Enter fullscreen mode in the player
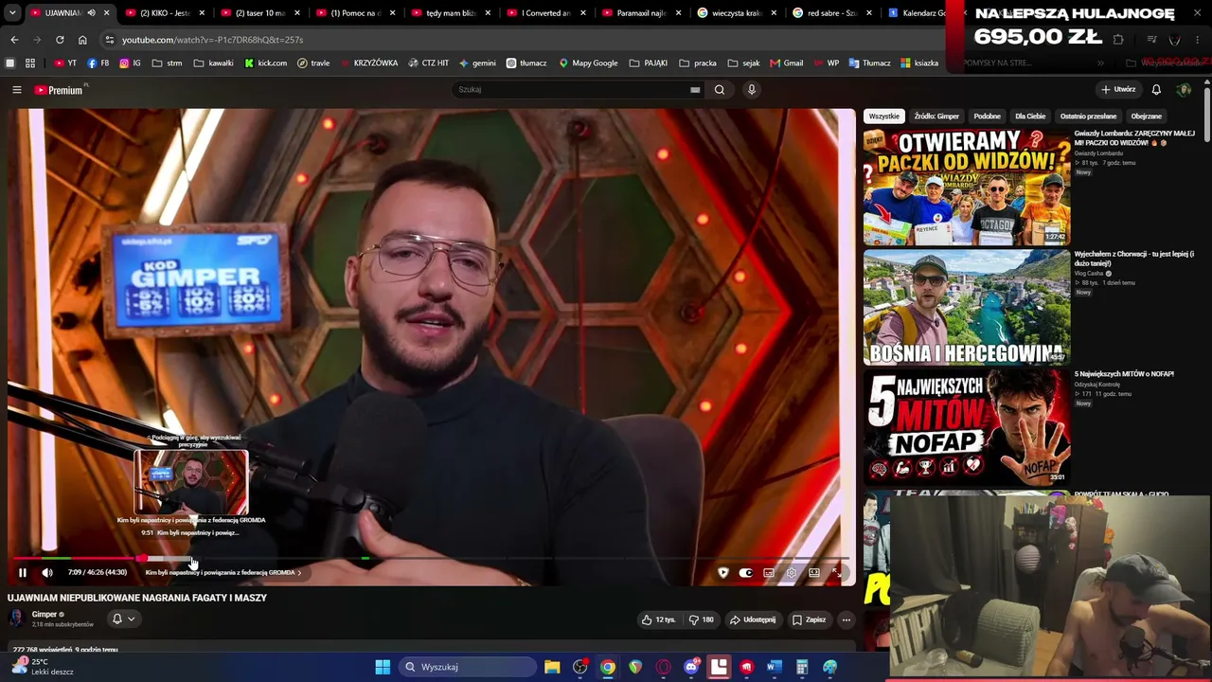This screenshot has width=1212, height=682. (x=837, y=572)
